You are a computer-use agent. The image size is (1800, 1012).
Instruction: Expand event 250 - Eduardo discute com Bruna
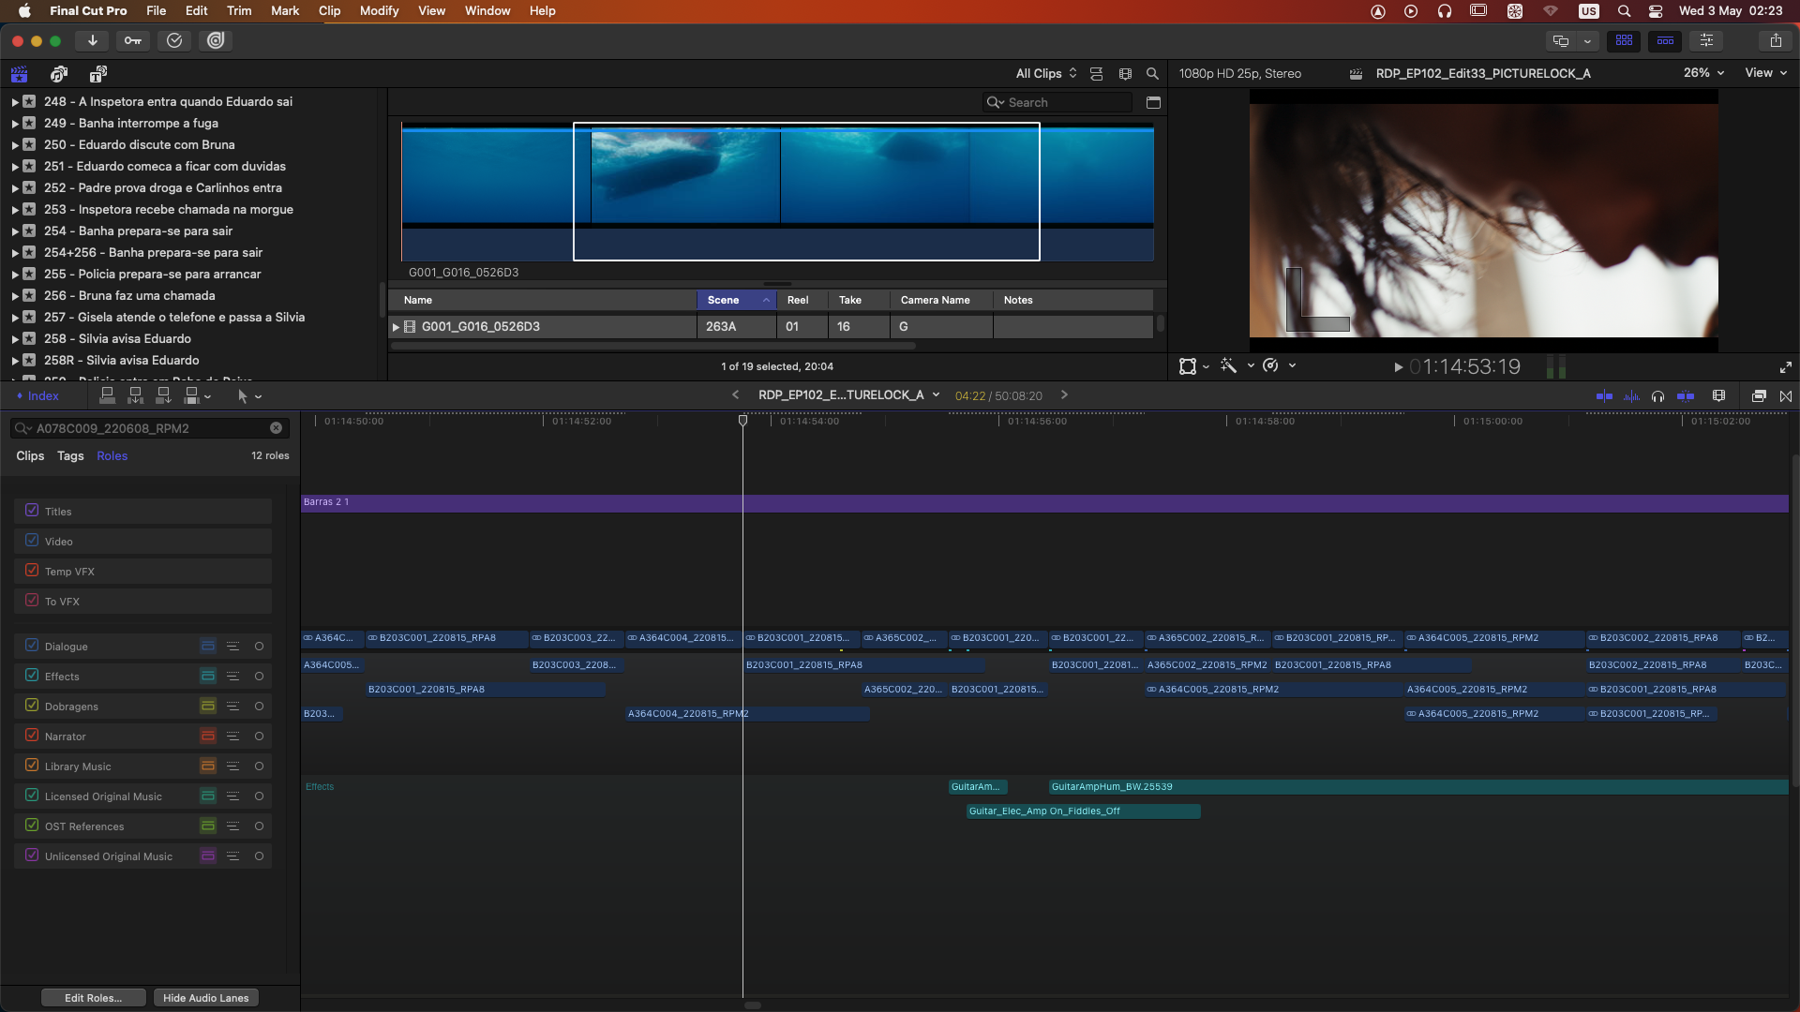pos(14,145)
